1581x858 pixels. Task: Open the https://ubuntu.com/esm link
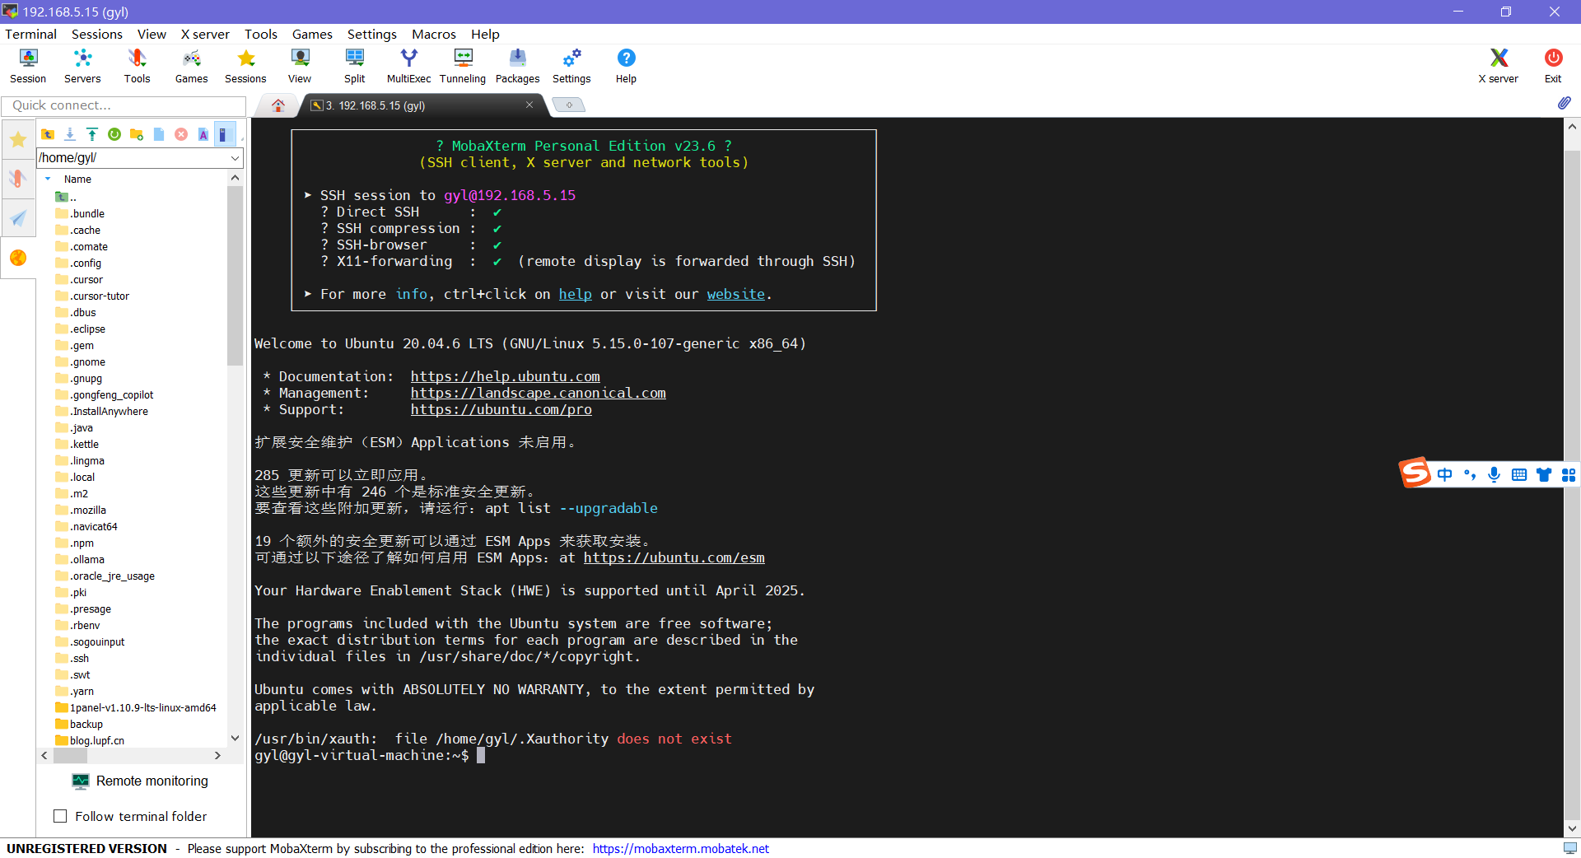pyautogui.click(x=674, y=557)
